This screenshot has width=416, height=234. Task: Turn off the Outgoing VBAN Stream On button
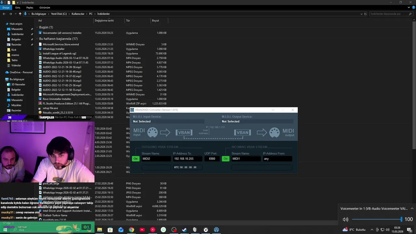point(136,159)
